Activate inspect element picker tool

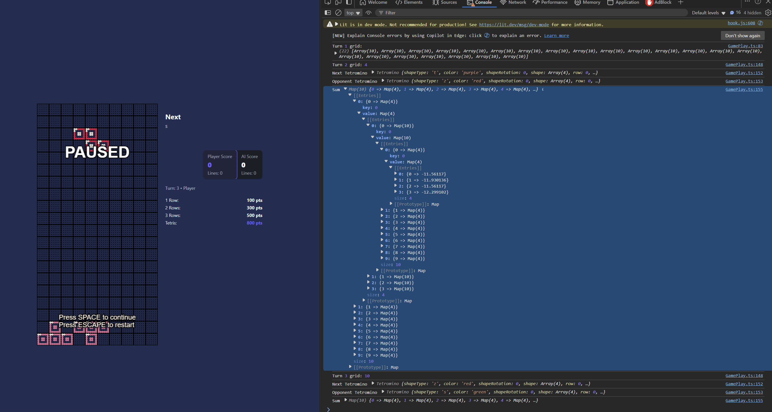(328, 3)
